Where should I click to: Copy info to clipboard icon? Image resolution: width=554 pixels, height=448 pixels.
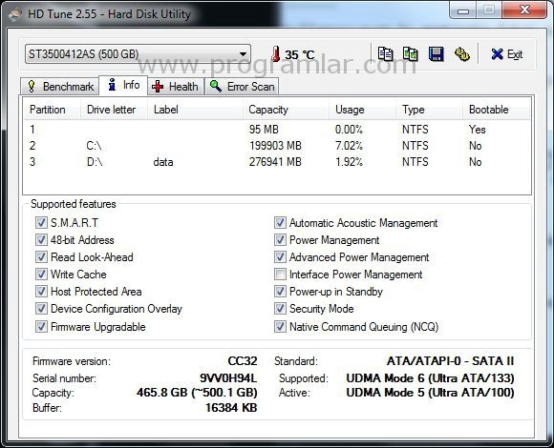[x=385, y=54]
